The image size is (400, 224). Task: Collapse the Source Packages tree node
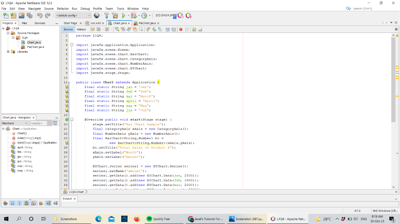pyautogui.click(x=8, y=33)
